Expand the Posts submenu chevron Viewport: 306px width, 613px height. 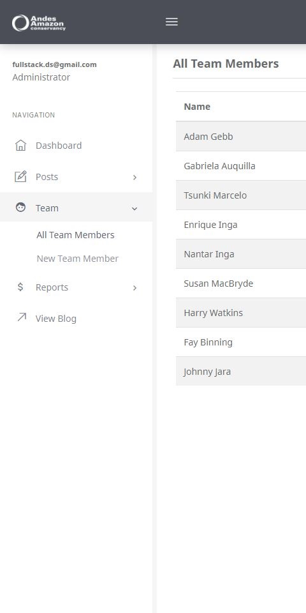tap(135, 178)
